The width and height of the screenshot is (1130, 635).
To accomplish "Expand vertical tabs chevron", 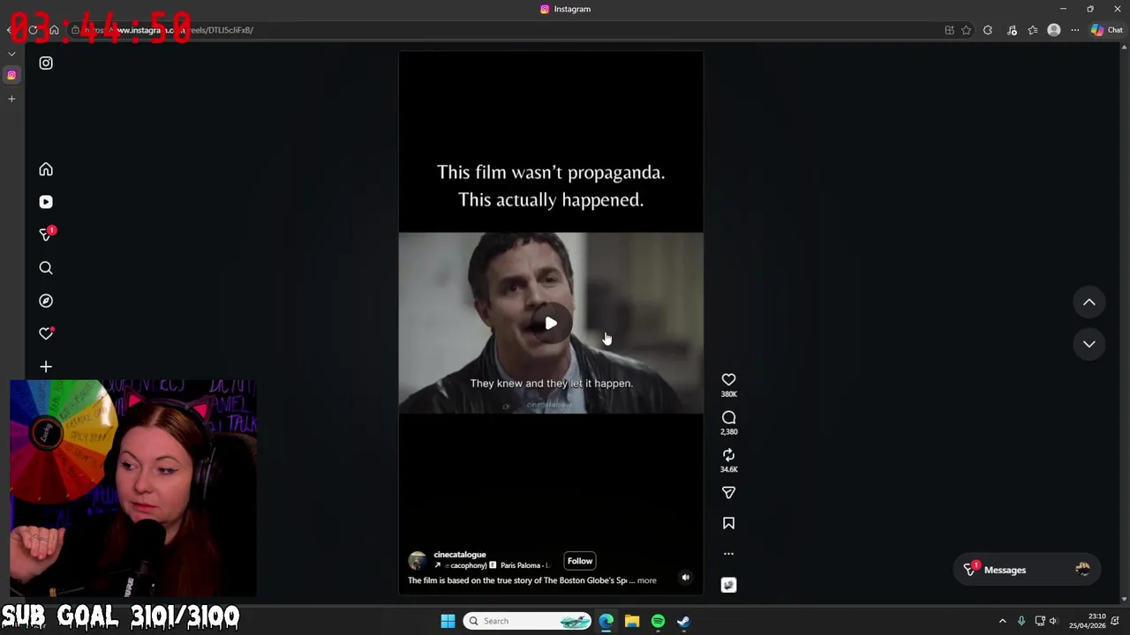I will coord(11,54).
